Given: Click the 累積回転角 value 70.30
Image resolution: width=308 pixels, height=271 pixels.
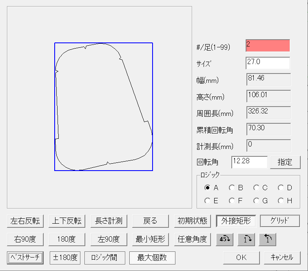Looking at the screenshot, I should tap(268, 129).
